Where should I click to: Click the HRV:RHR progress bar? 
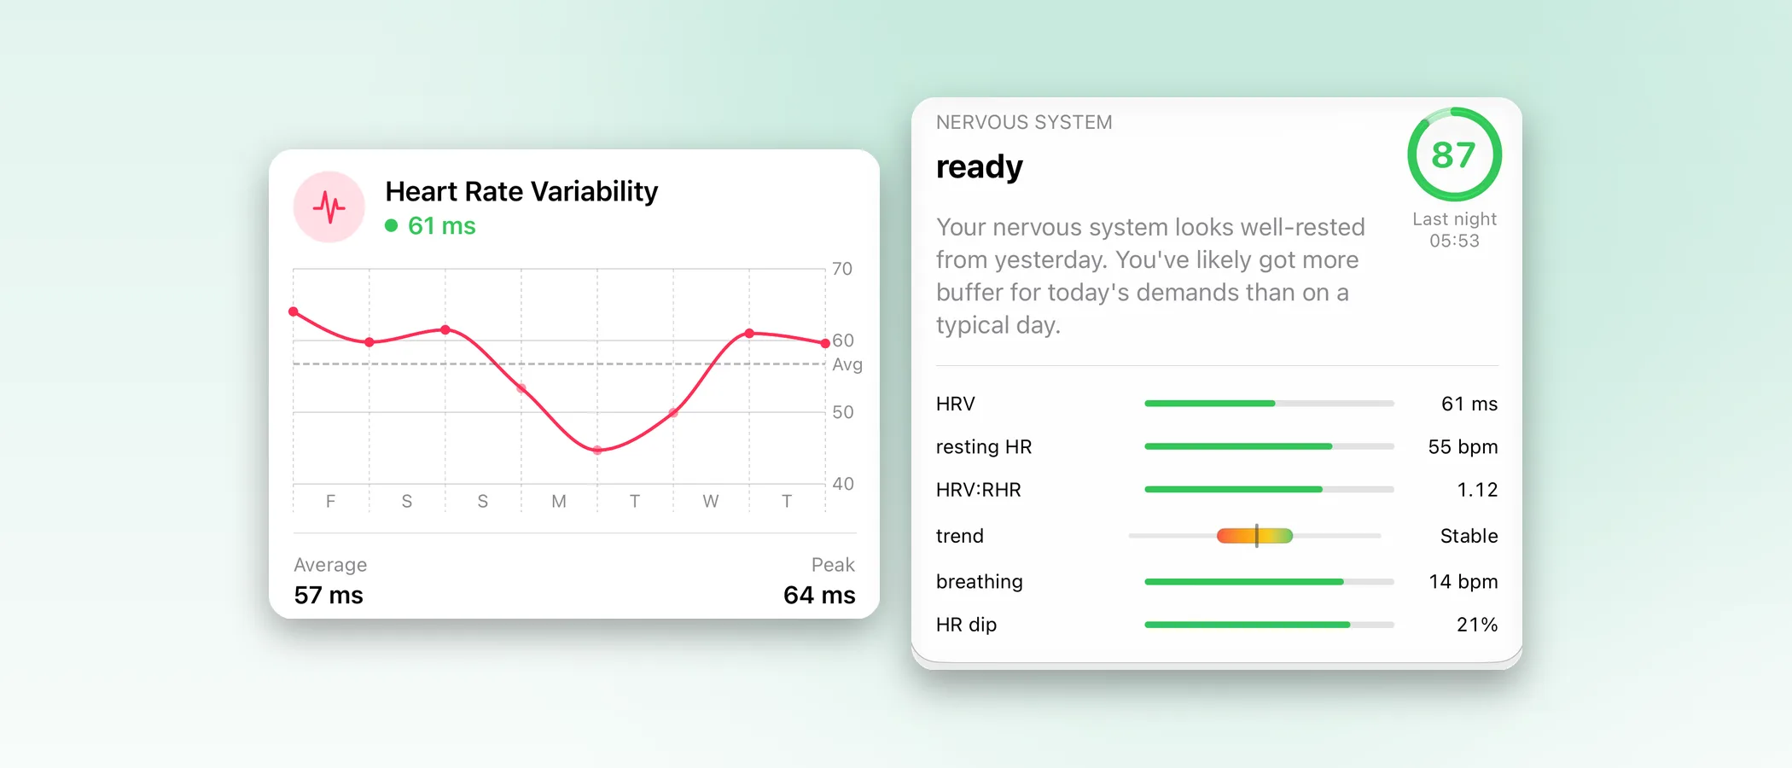(x=1269, y=490)
